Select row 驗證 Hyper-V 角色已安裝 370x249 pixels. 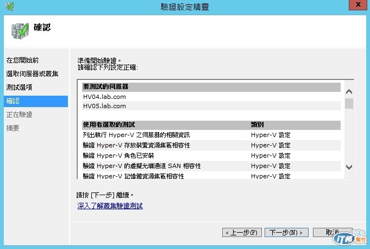(x=211, y=155)
